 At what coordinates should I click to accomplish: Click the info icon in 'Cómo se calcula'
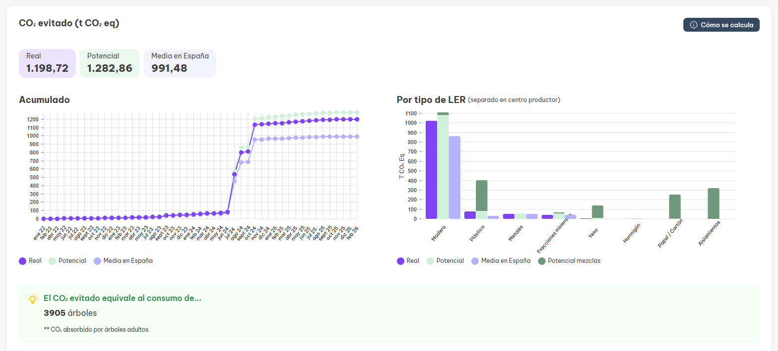pos(694,25)
